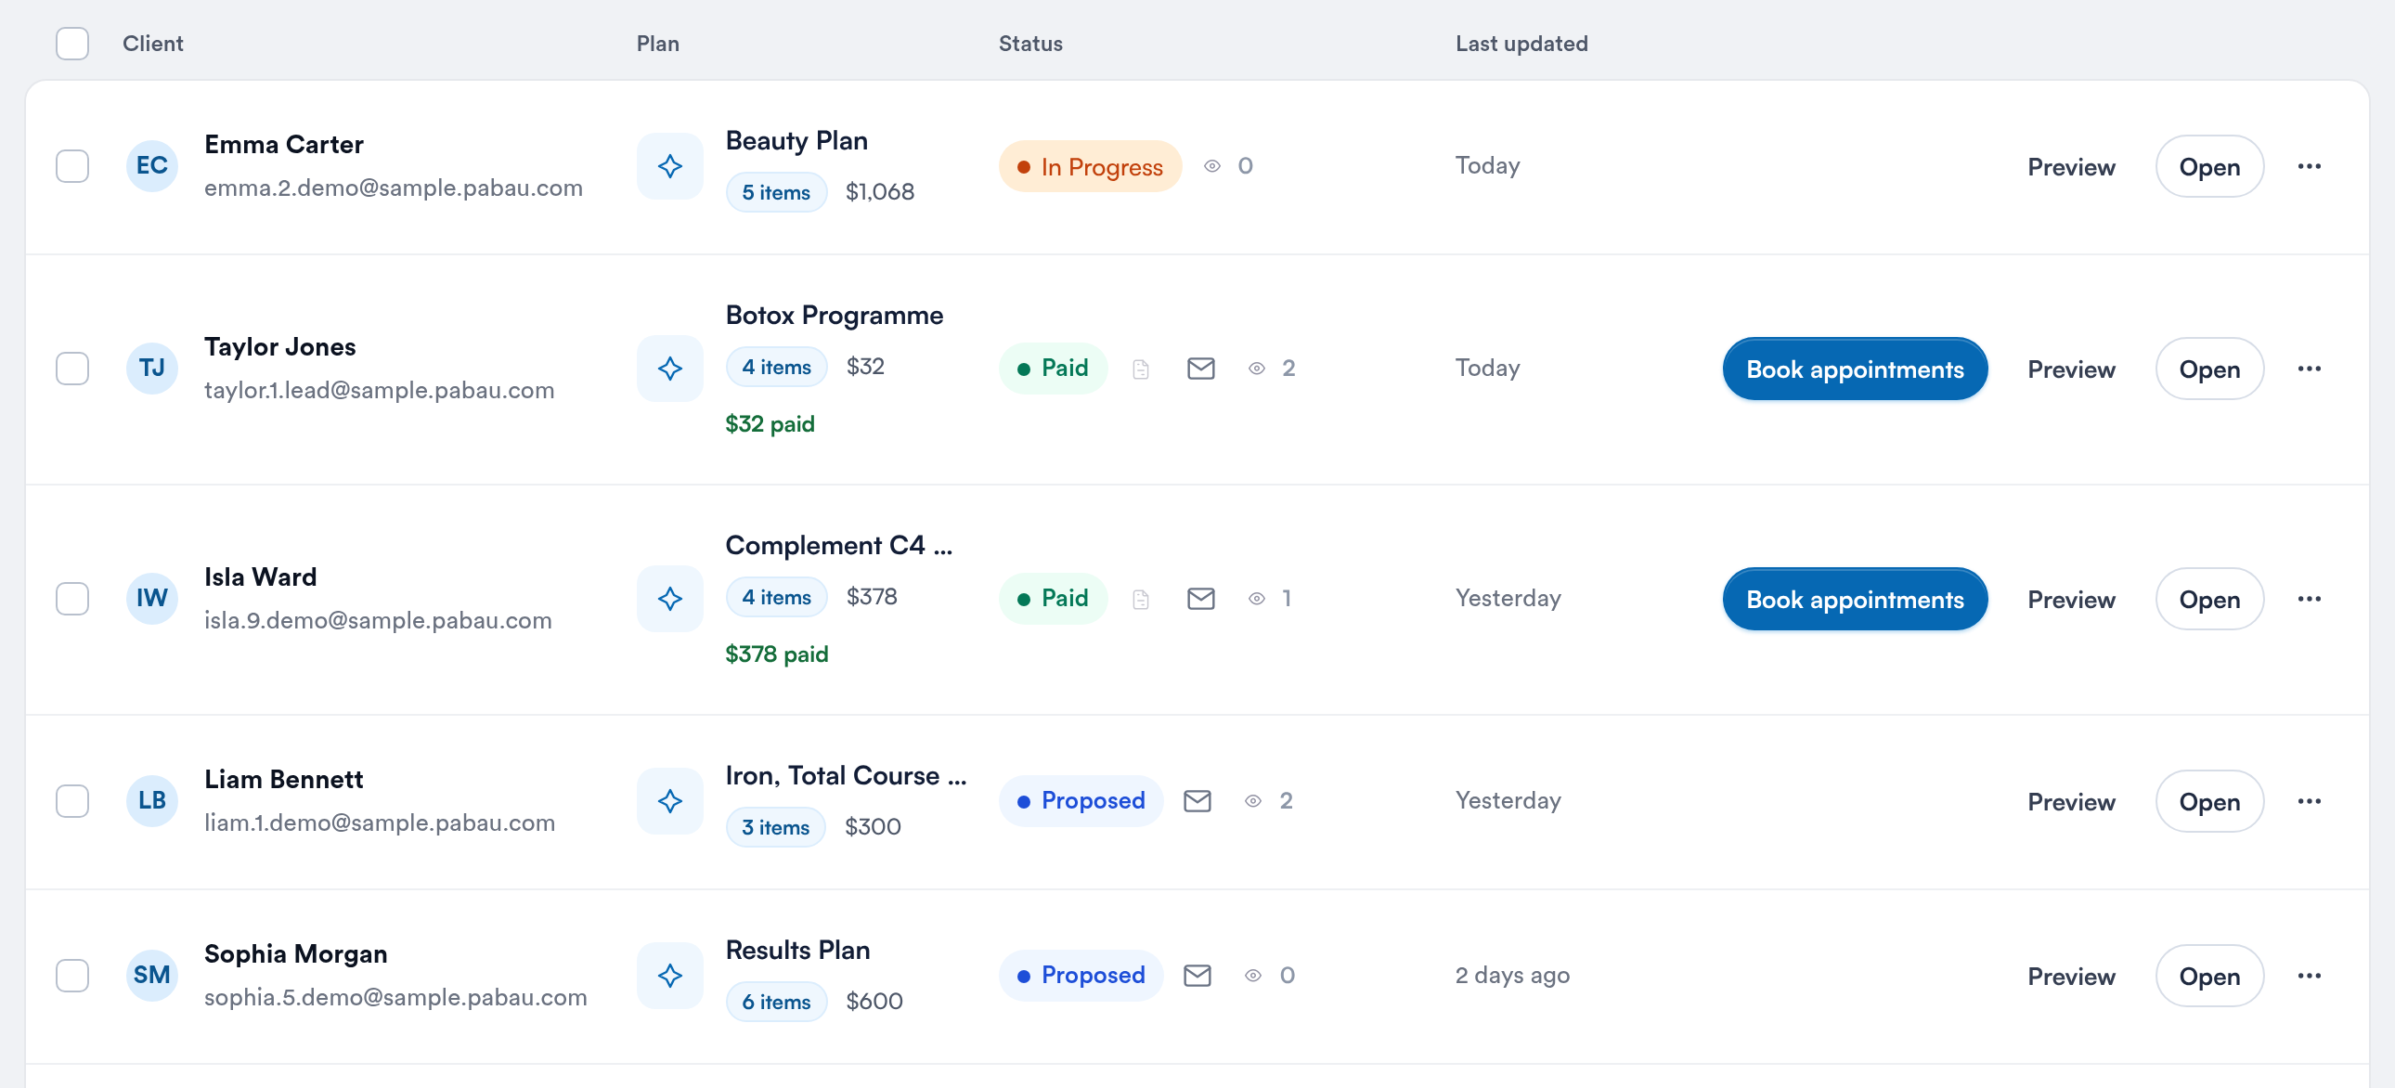Open Liam Bennett's plan
The image size is (2395, 1088).
(x=2209, y=801)
